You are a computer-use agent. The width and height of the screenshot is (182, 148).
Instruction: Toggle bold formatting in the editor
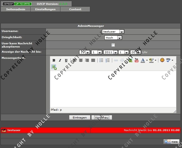pos(54,60)
